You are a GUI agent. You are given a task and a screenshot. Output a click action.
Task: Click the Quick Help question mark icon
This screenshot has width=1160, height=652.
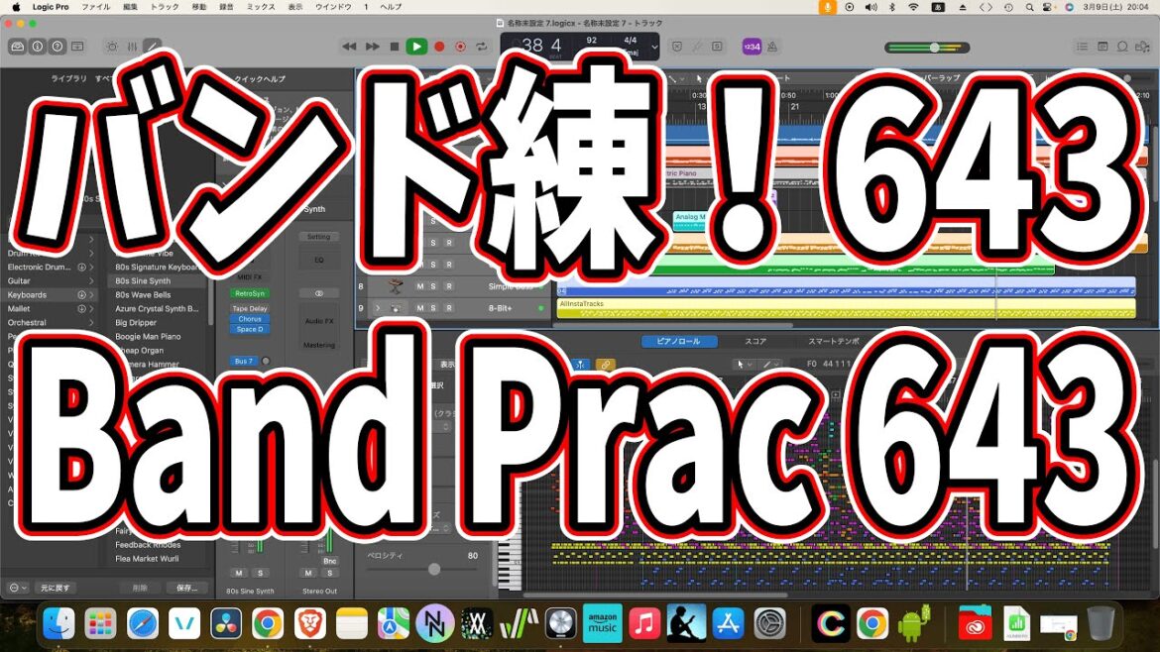point(58,46)
